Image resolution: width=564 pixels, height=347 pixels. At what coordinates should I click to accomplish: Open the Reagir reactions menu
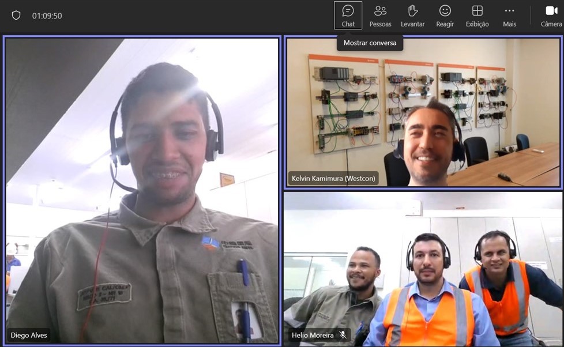coord(445,16)
